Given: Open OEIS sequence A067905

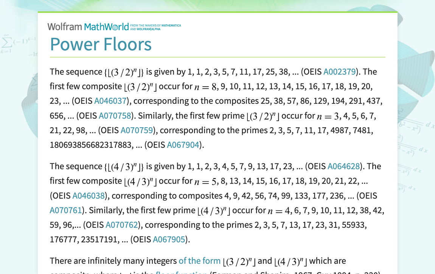Looking at the screenshot, I should pyautogui.click(x=169, y=239).
